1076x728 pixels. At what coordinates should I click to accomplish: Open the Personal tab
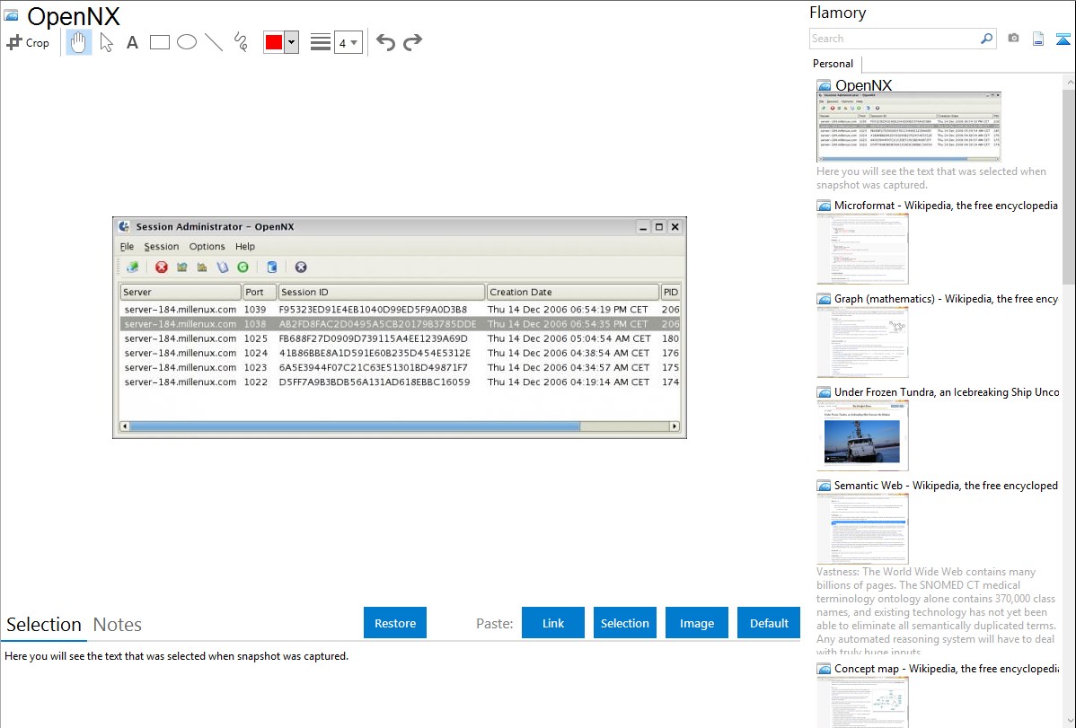[833, 64]
